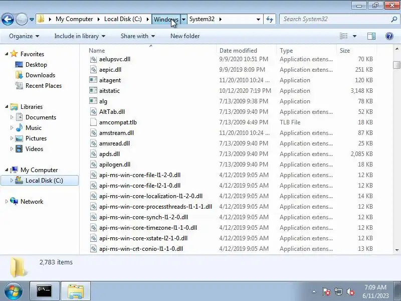Select AltTab.dll file icon
This screenshot has width=401, height=301.
coord(93,111)
